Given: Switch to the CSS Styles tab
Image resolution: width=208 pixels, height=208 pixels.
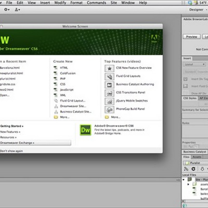Looking at the screenshot, I should (190, 98).
